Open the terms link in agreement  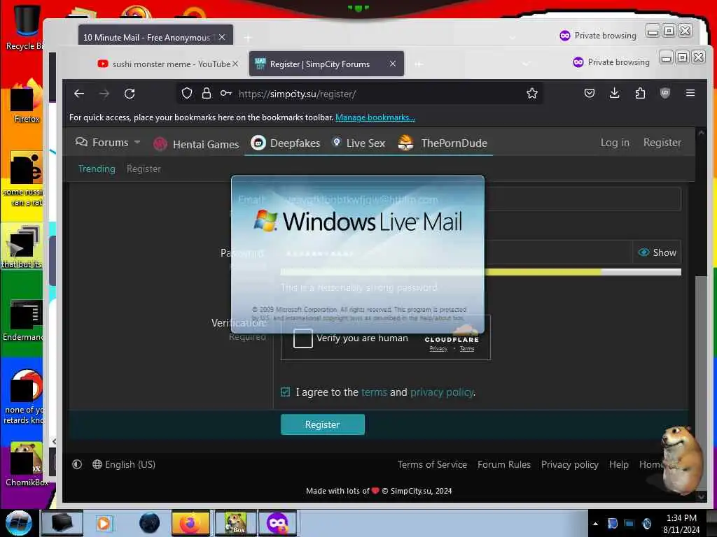coord(374,392)
